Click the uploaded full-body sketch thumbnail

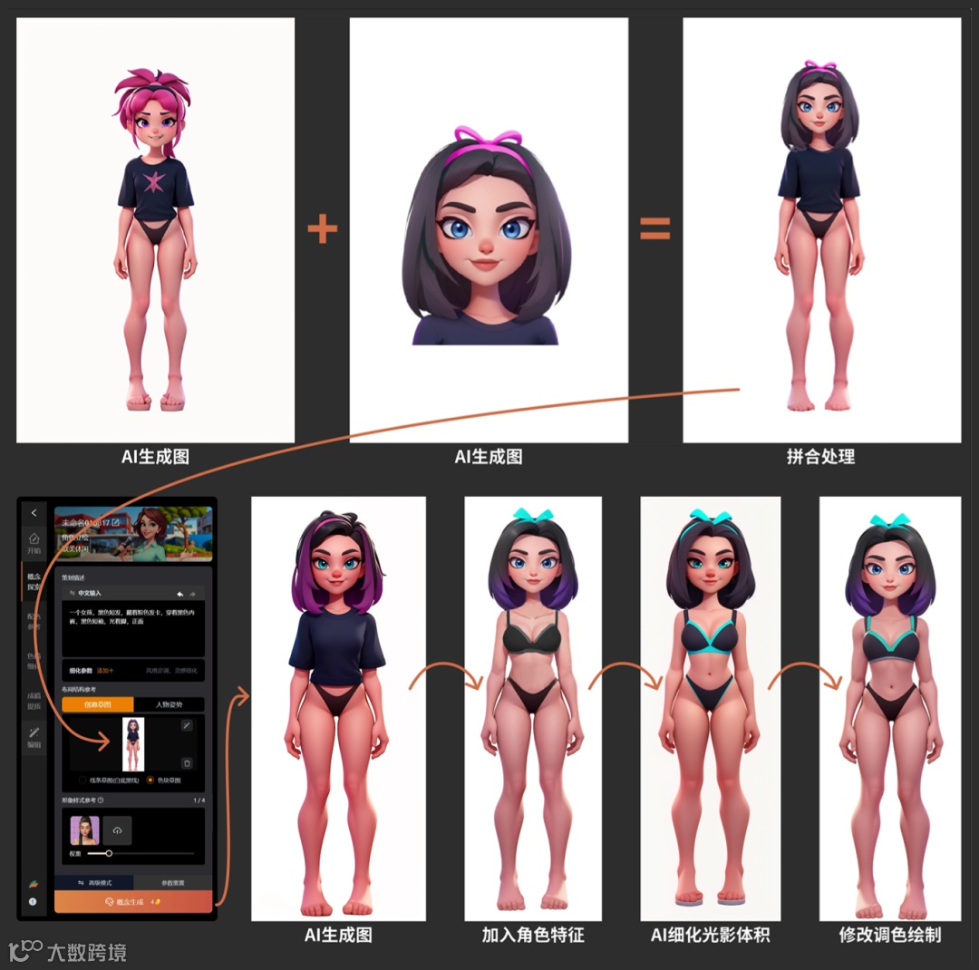pos(133,744)
